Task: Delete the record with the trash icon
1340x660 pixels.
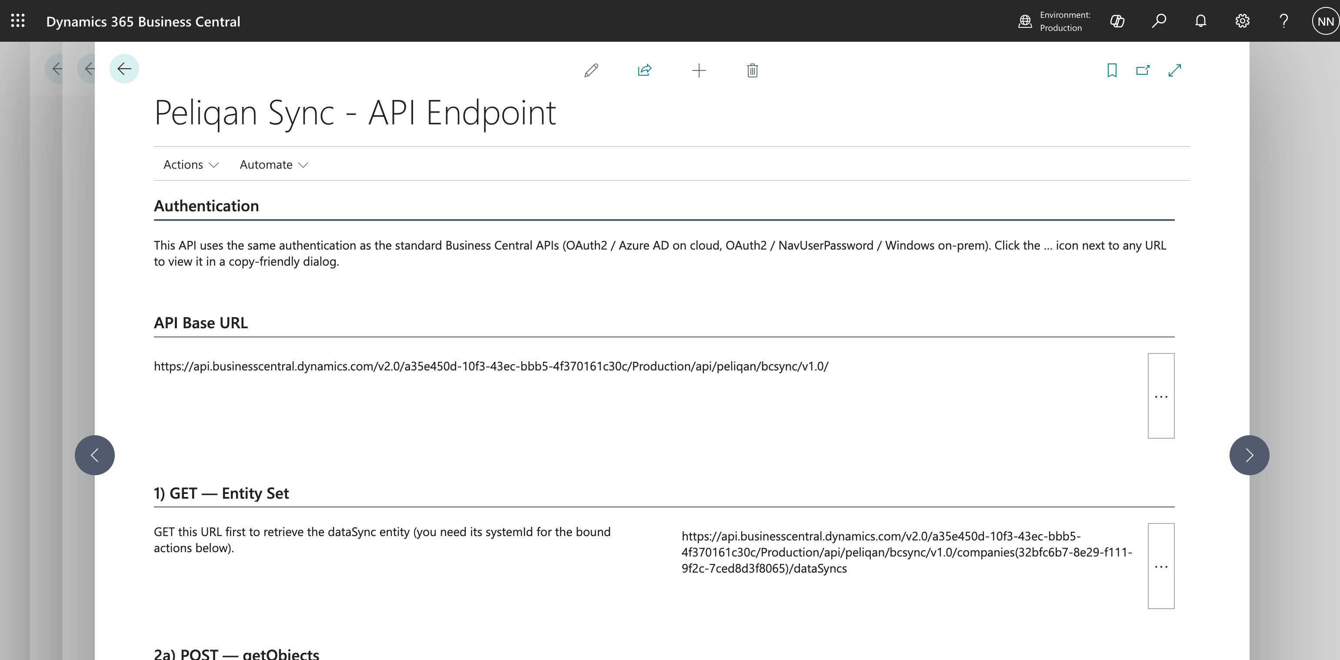Action: coord(752,70)
